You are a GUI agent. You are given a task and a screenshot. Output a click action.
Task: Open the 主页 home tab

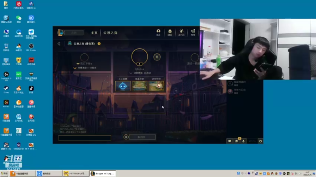94,33
